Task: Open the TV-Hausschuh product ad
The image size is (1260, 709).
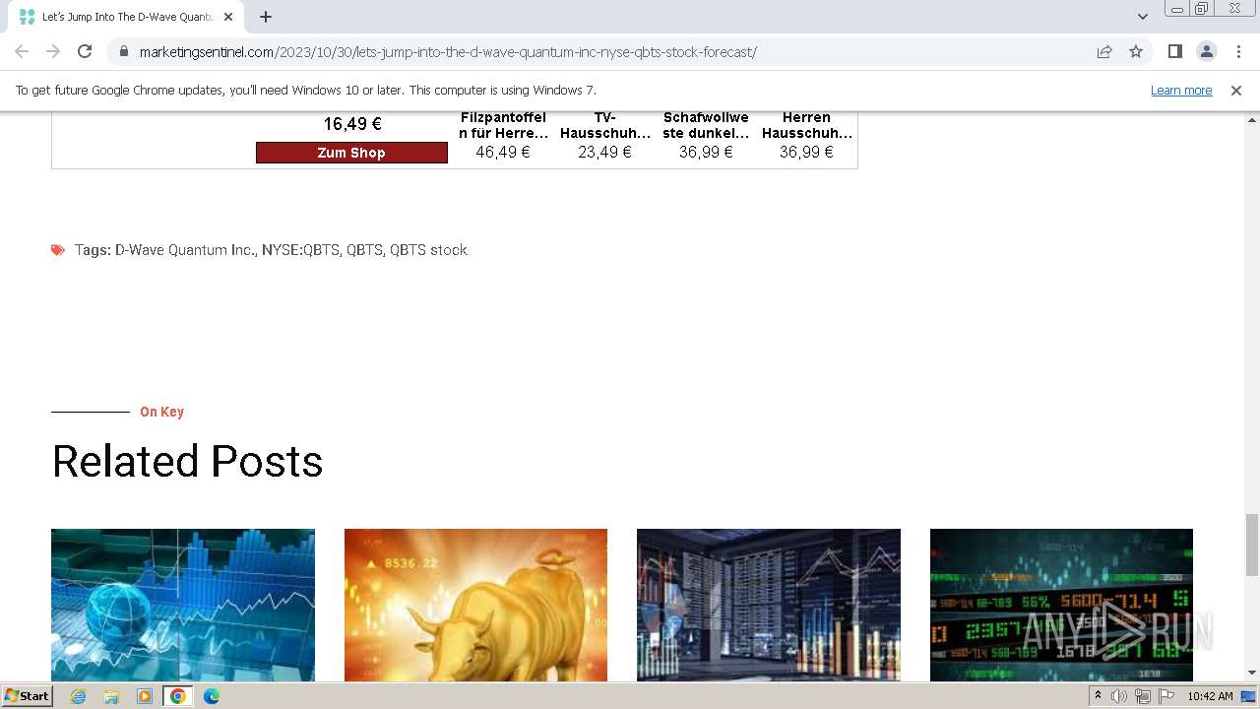Action: click(x=604, y=135)
